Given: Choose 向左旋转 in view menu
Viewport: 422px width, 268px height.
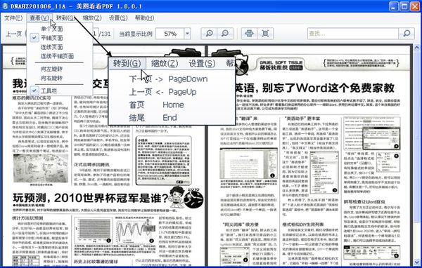Looking at the screenshot, I should tap(51, 69).
